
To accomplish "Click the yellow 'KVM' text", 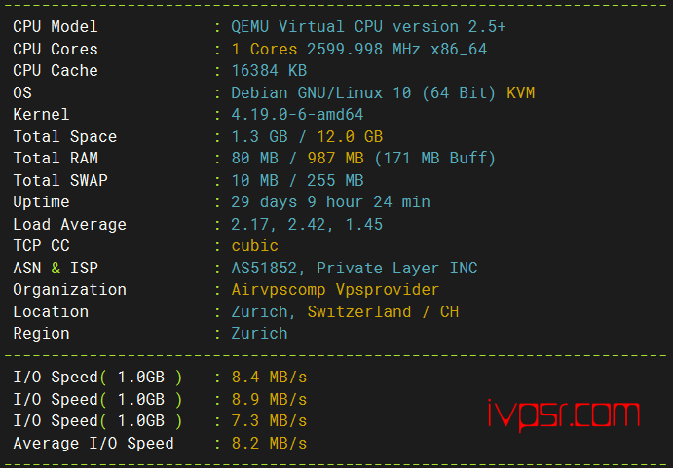I will pos(521,93).
